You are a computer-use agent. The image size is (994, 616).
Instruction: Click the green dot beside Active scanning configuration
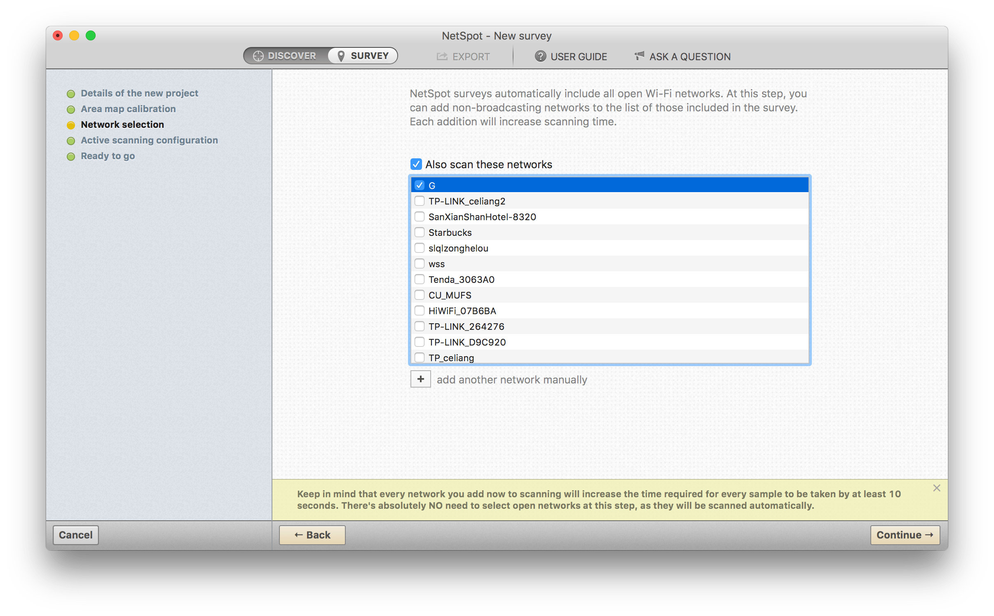(71, 141)
